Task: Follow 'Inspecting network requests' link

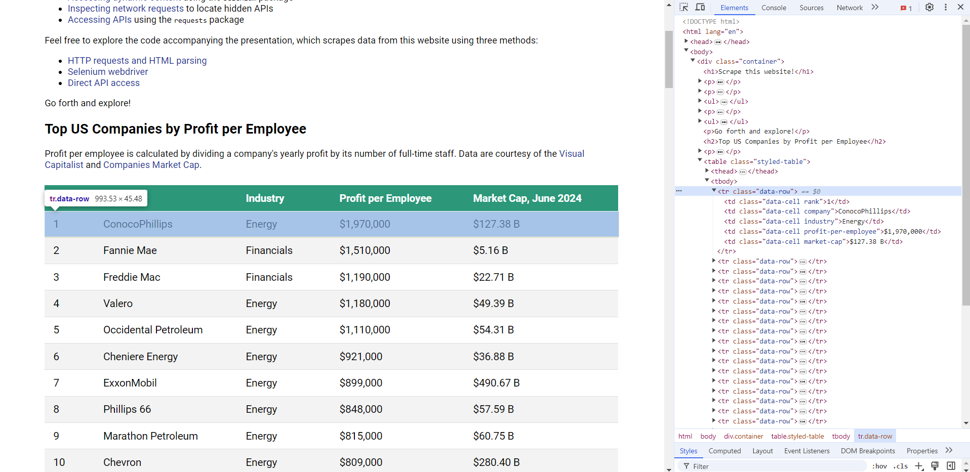Action: (x=126, y=9)
